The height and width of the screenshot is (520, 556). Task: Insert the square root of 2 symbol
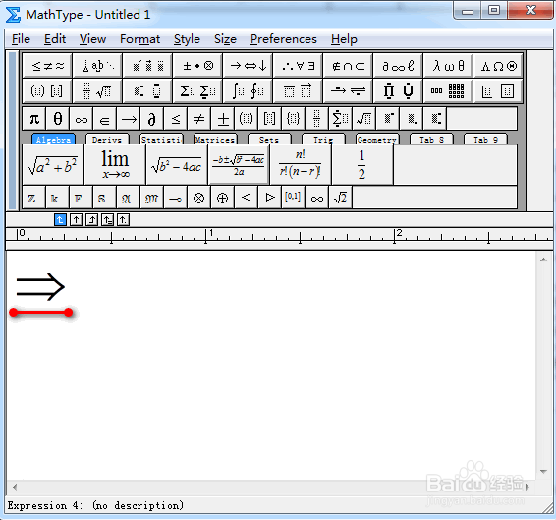[x=341, y=198]
